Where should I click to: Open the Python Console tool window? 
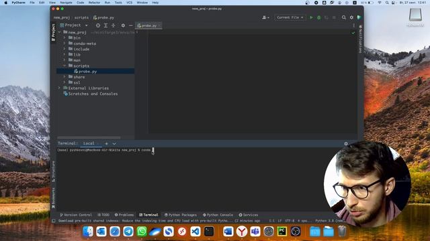tap(218, 215)
